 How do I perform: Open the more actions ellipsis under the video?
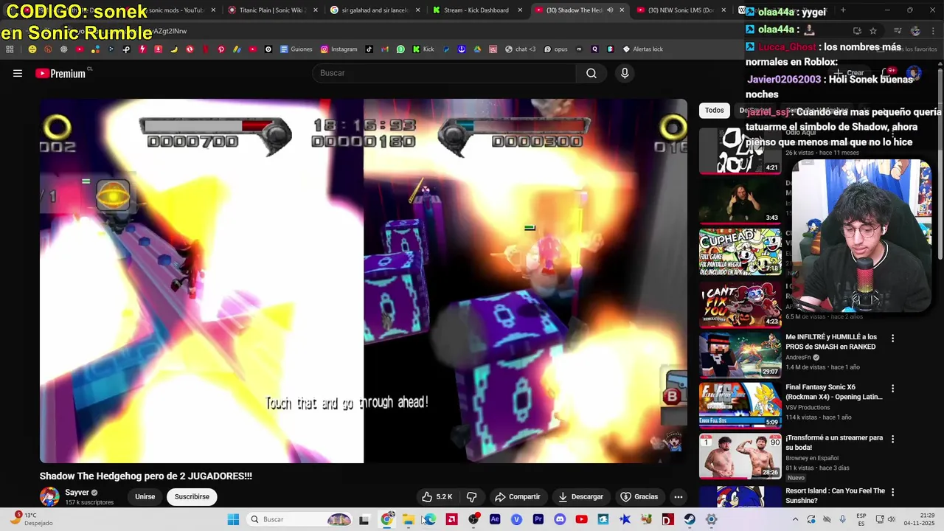(678, 496)
